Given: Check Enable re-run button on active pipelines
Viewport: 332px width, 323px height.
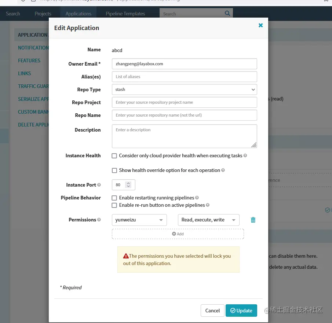Looking at the screenshot, I should click(x=114, y=205).
